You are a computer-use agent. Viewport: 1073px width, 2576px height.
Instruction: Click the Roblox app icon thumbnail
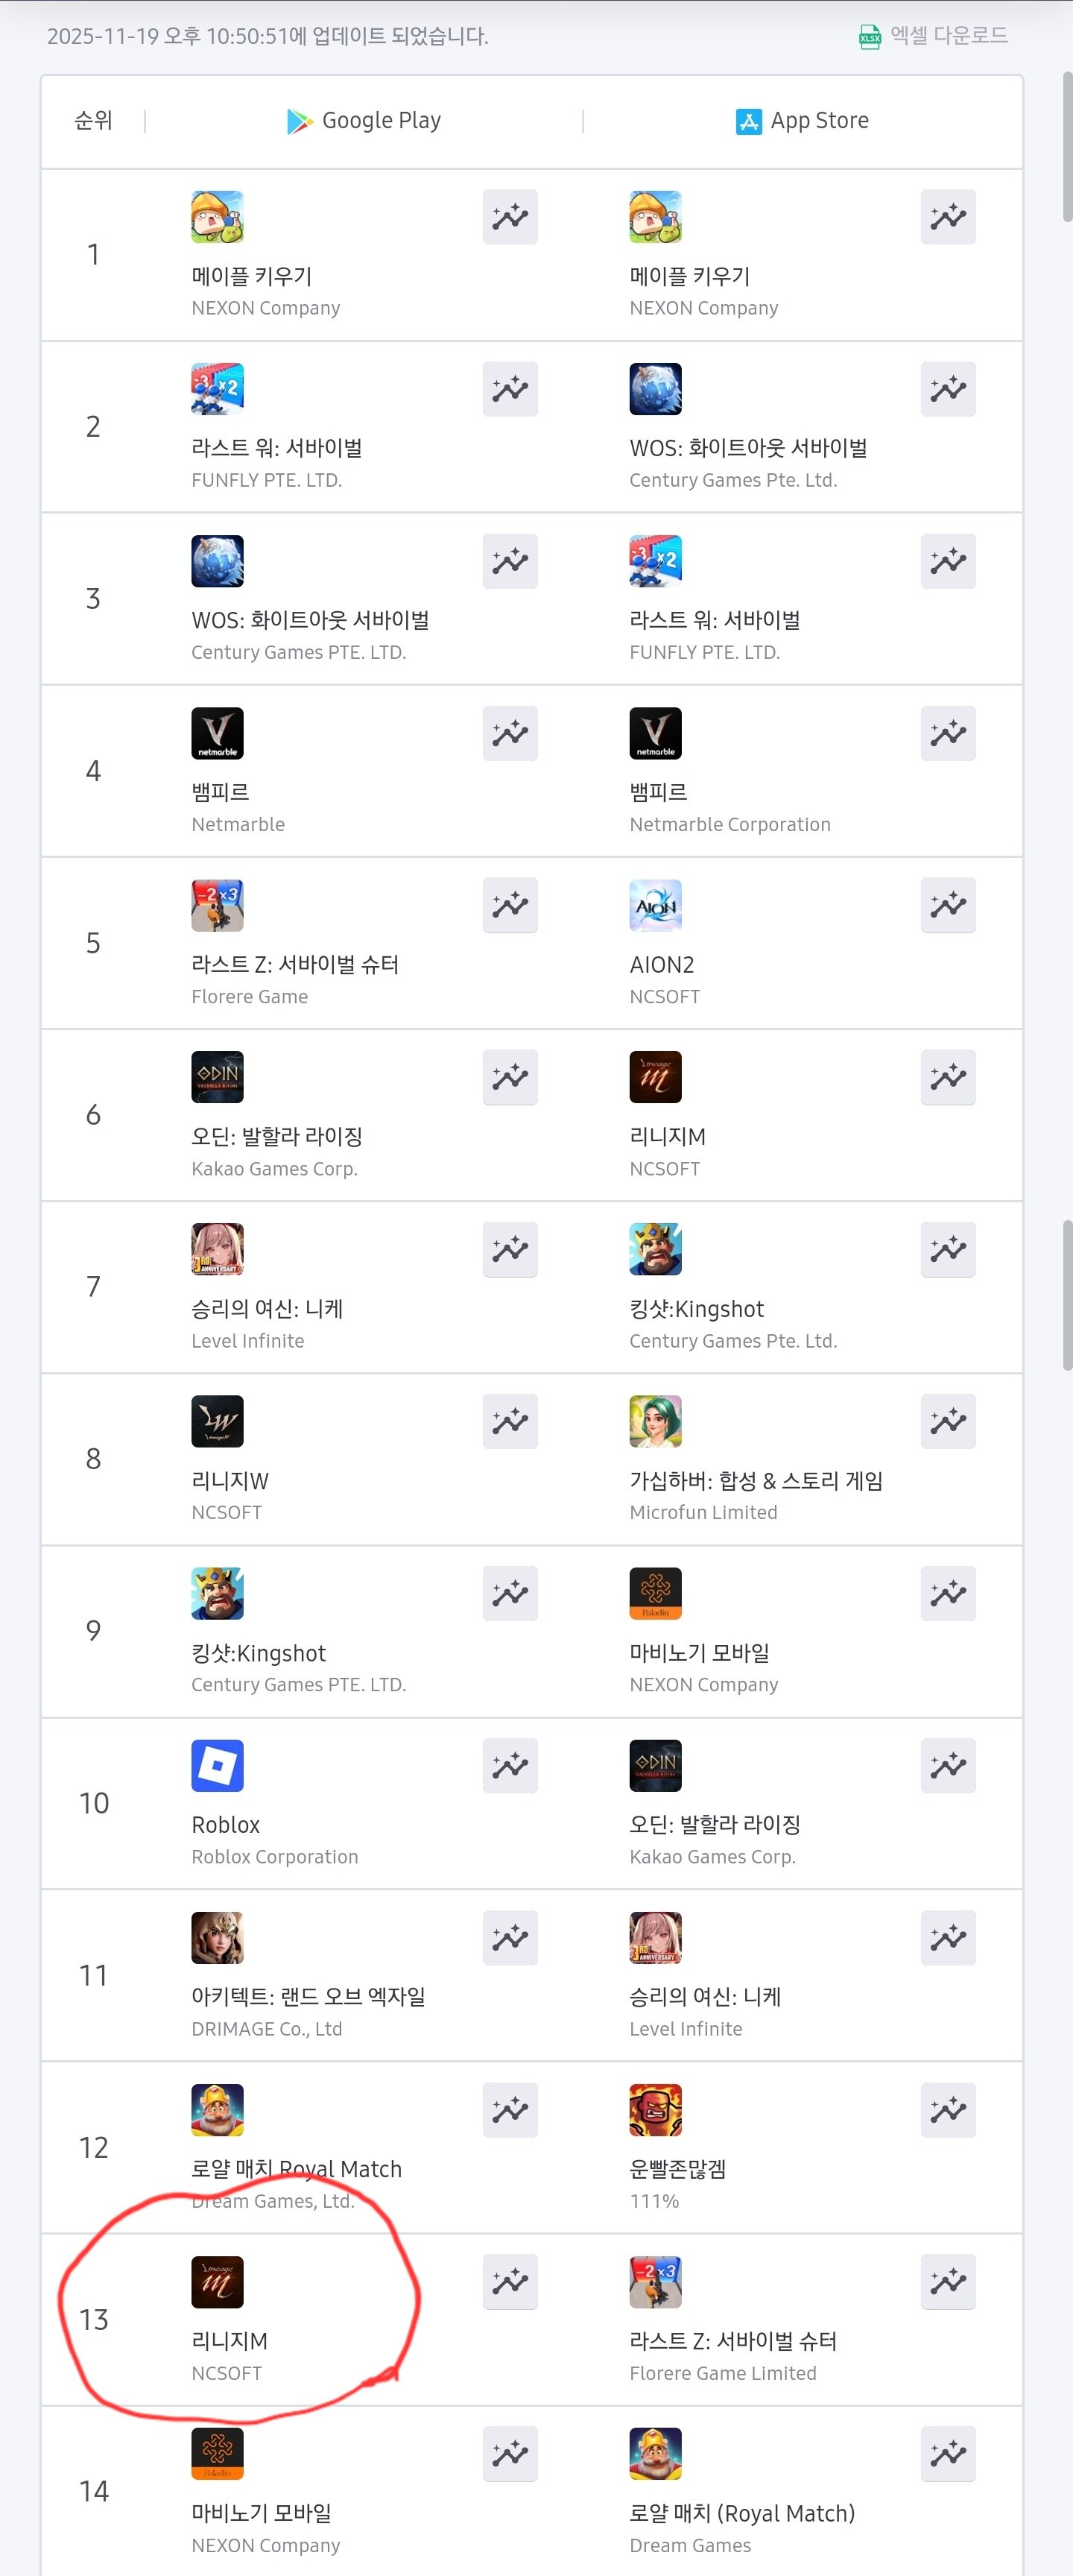coord(217,1765)
